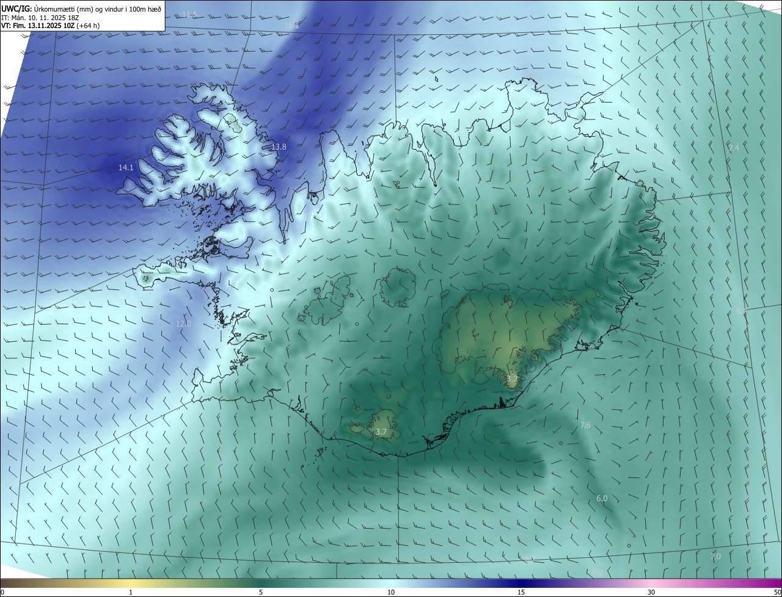Image resolution: width=782 pixels, height=597 pixels.
Task: Click the 7.4 value label at the right edge
Action: pos(734,148)
